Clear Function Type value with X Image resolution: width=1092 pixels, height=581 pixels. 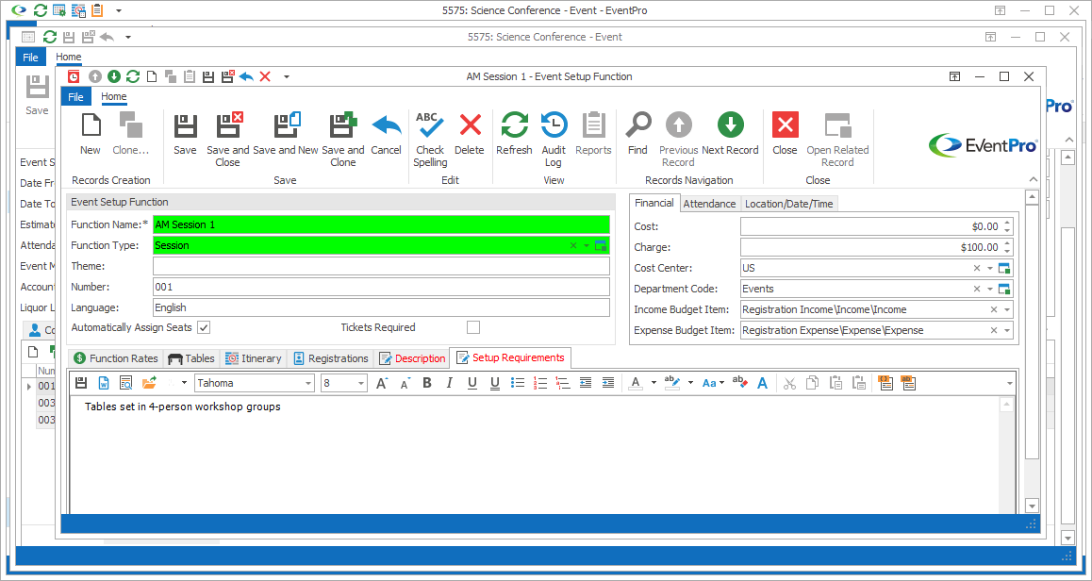(x=573, y=246)
